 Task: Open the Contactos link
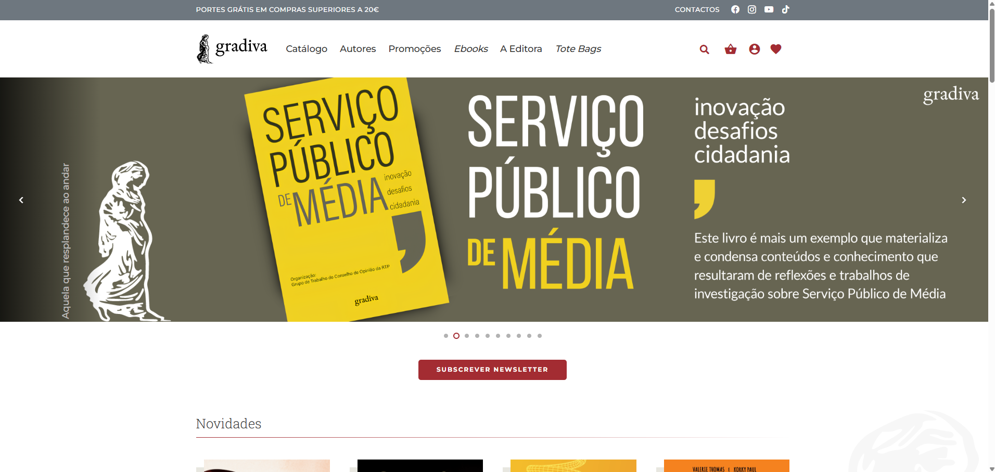697,9
